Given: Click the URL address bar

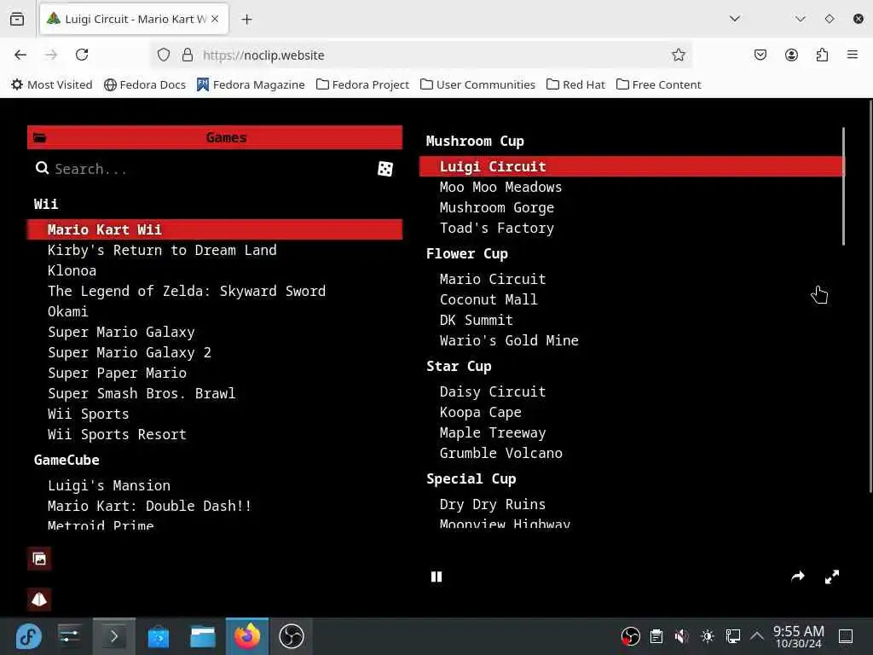Looking at the screenshot, I should [422, 55].
